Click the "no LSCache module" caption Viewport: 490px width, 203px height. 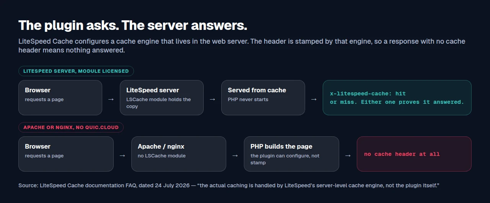click(162, 156)
